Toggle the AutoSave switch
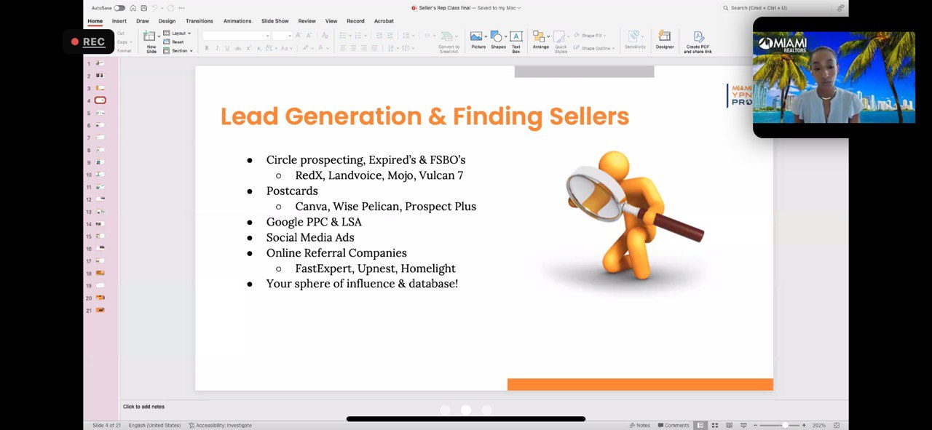The height and width of the screenshot is (430, 932). [119, 8]
